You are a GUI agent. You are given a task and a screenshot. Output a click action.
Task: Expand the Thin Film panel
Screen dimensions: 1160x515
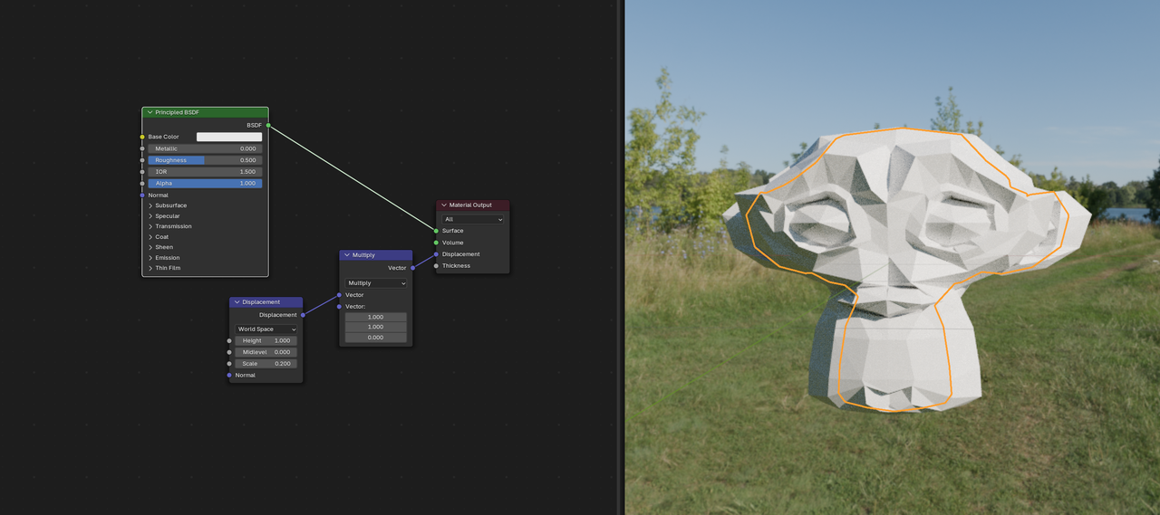(150, 268)
